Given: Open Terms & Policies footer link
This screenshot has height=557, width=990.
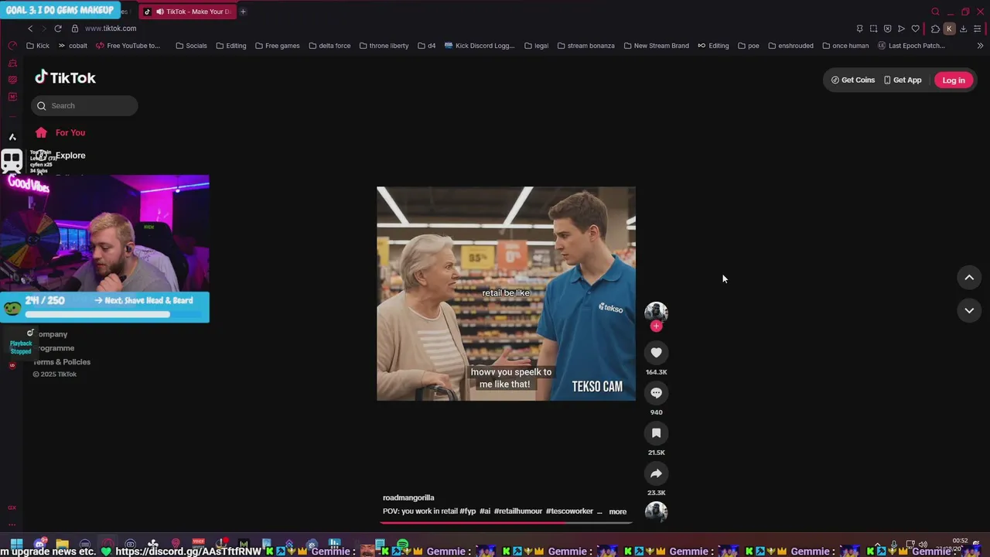Looking at the screenshot, I should (61, 362).
